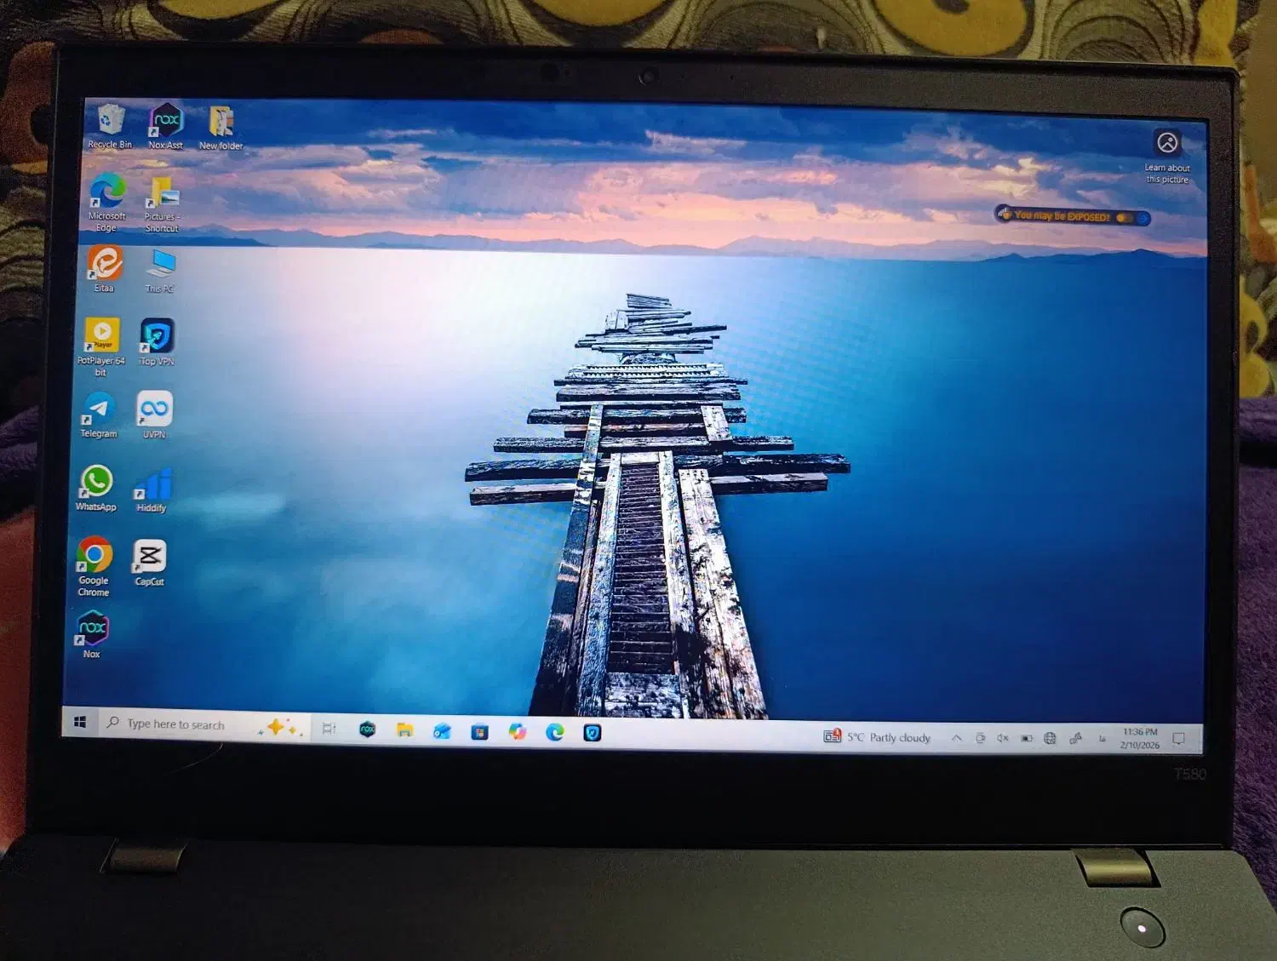
Task: Select the Telegram desktop shortcut
Action: [x=99, y=411]
